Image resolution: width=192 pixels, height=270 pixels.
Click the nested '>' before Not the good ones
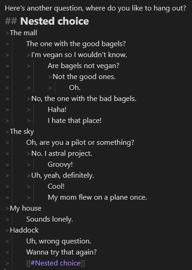click(50, 77)
